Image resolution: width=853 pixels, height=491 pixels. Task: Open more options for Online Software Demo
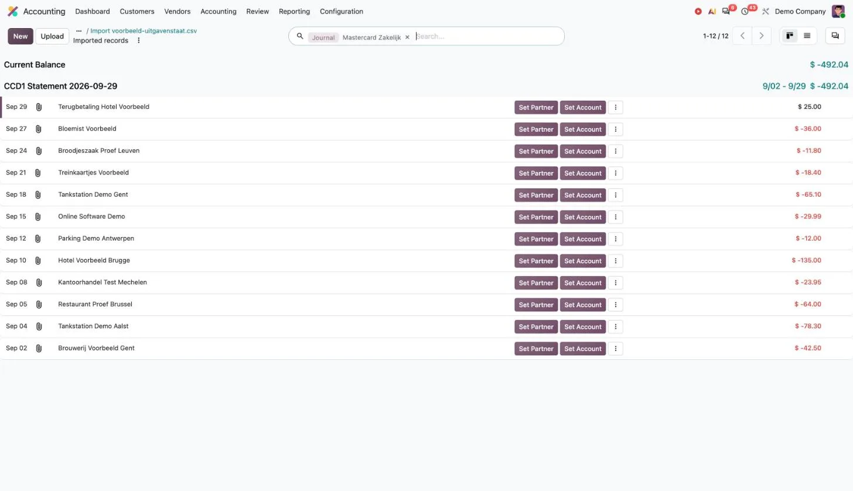[615, 217]
